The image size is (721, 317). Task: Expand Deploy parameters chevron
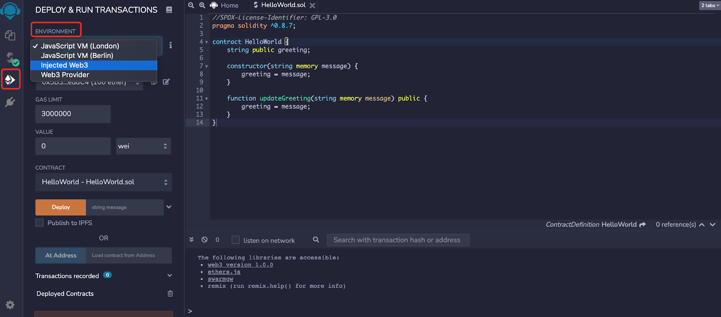point(169,207)
